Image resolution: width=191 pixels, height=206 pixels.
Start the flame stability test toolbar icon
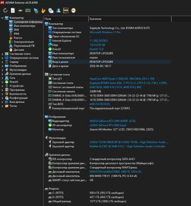pos(43,10)
